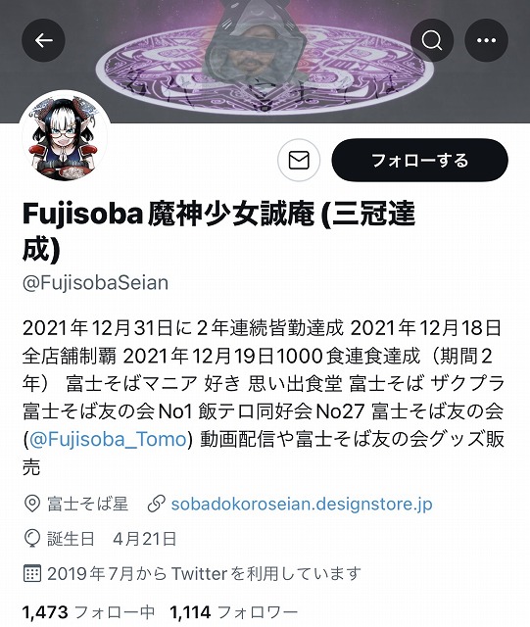530x627 pixels.
Task: Follow the account with フォローする button
Action: point(420,160)
